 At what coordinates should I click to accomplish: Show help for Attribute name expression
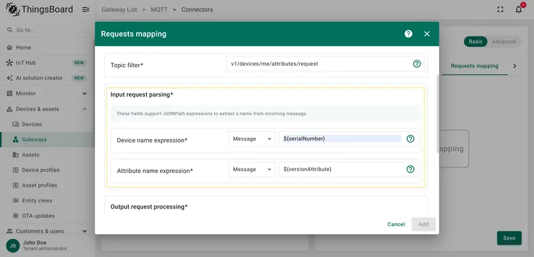click(411, 169)
